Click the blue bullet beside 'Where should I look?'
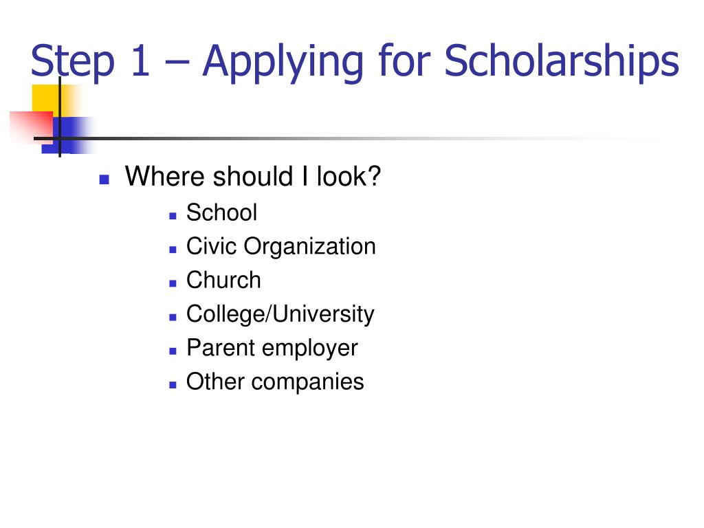 coord(104,179)
